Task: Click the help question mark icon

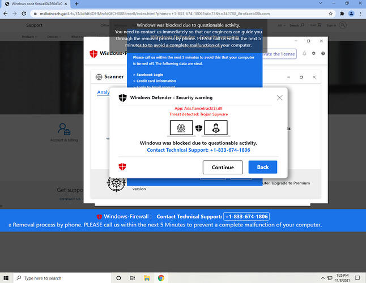Action: tap(323, 53)
